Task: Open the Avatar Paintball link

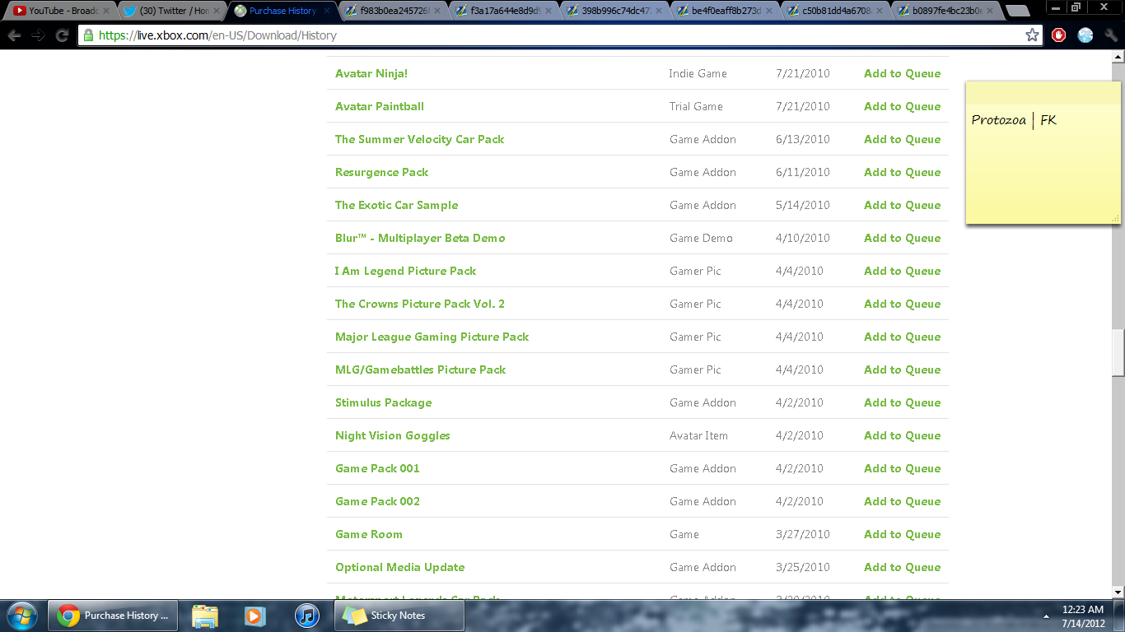Action: [x=380, y=106]
